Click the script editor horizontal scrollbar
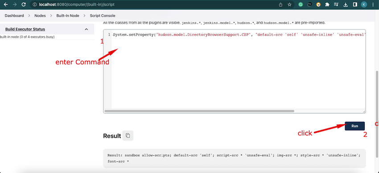 pyautogui.click(x=199, y=111)
